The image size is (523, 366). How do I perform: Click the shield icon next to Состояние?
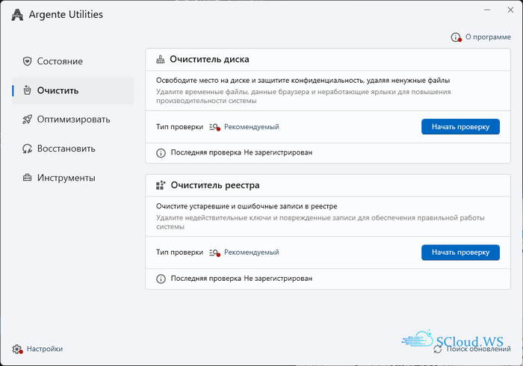coord(27,61)
